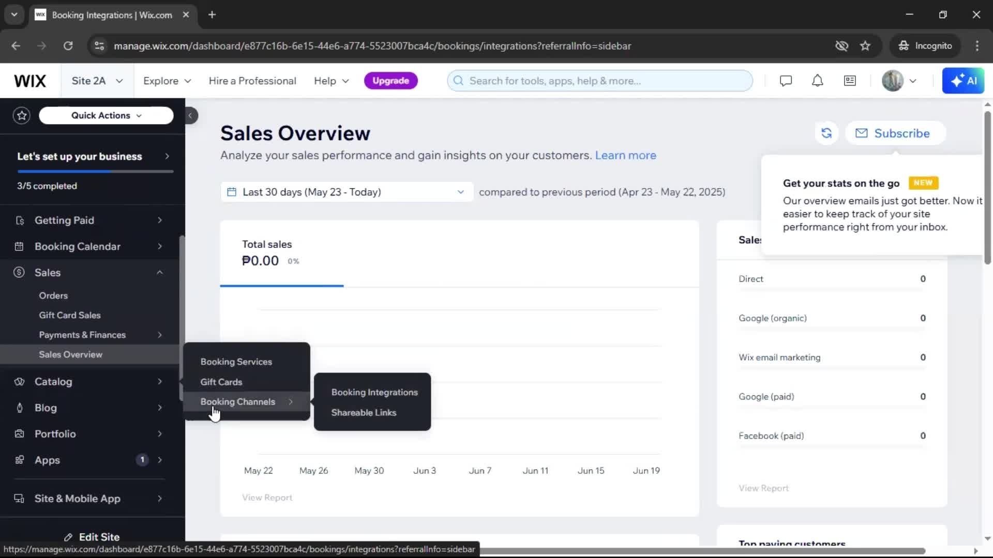The width and height of the screenshot is (993, 558).
Task: Go back in the browser
Action: click(x=16, y=46)
